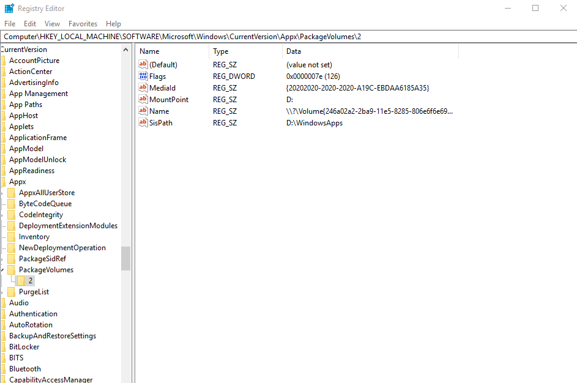Select the SisPath string value icon
The image size is (577, 383).
[143, 123]
